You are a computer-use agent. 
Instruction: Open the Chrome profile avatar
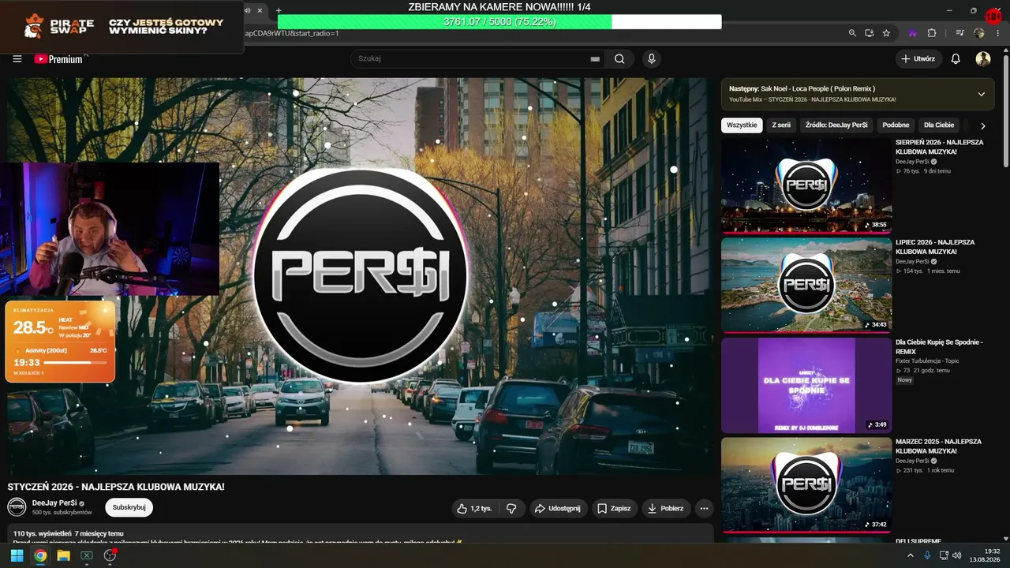(979, 33)
